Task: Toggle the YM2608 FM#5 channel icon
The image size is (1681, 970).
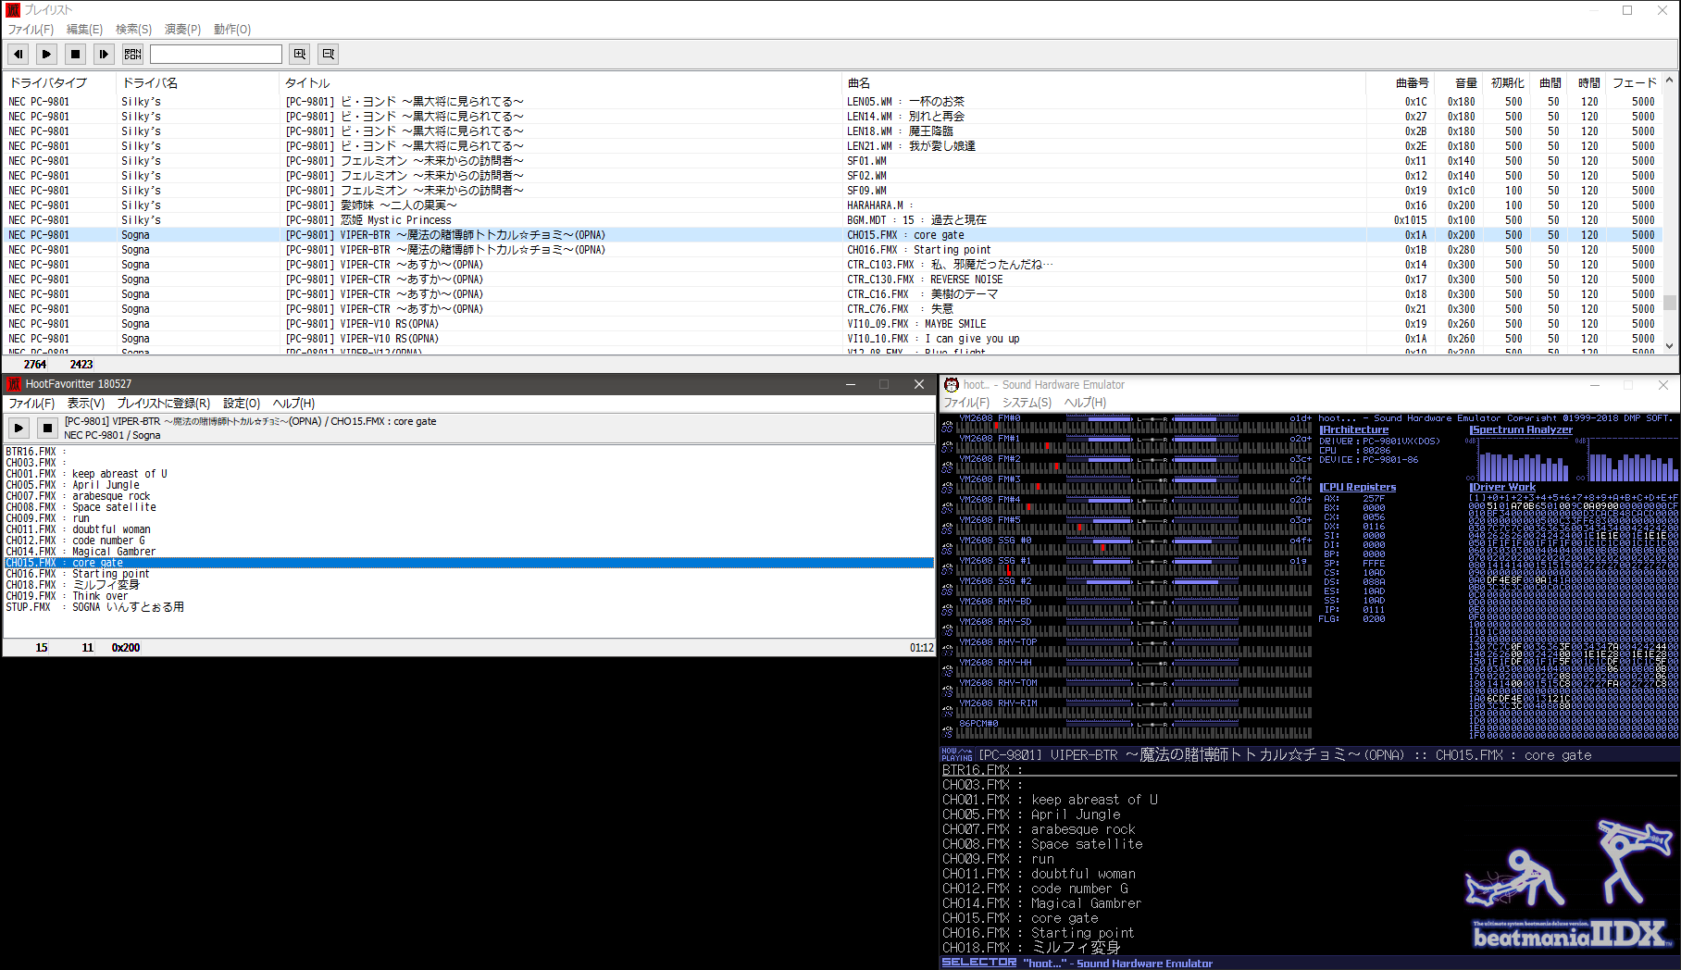Action: [947, 529]
